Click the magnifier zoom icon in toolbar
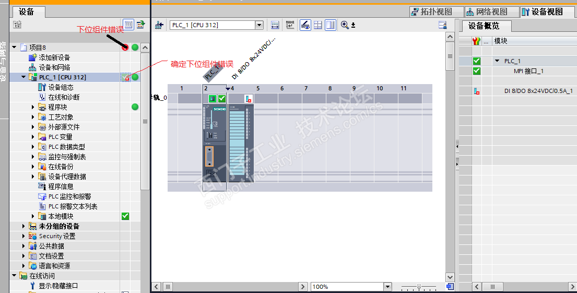Screen dimensions: 577x293 pyautogui.click(x=345, y=25)
